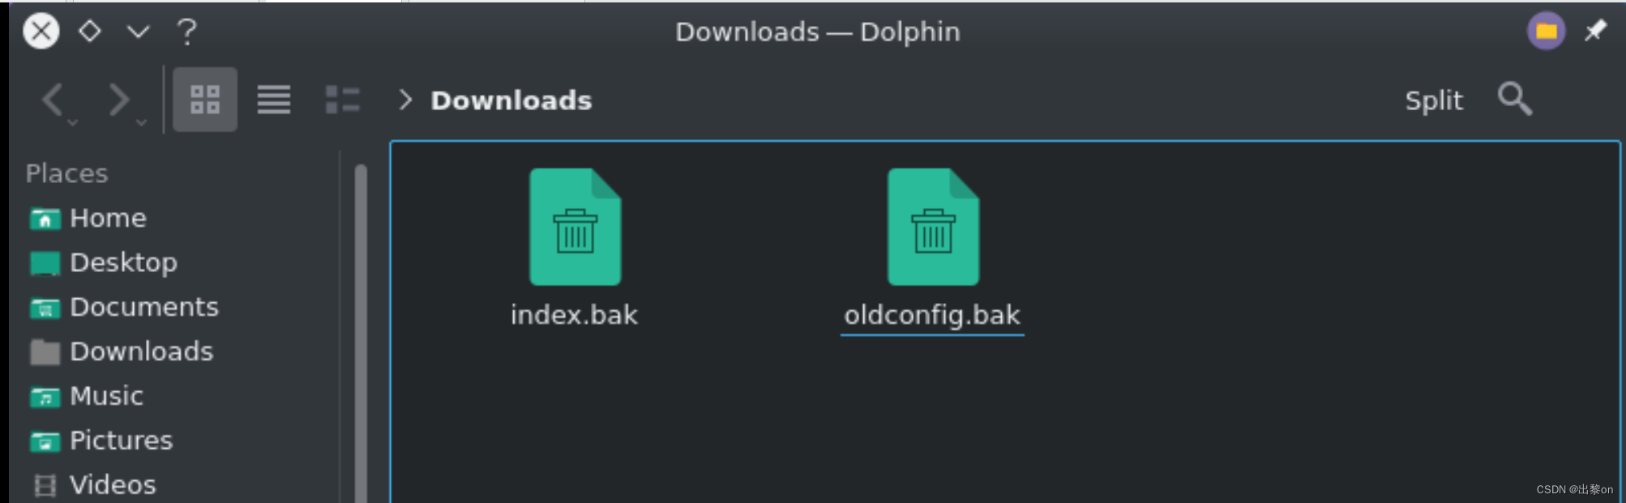Go back to previous folder

click(53, 100)
